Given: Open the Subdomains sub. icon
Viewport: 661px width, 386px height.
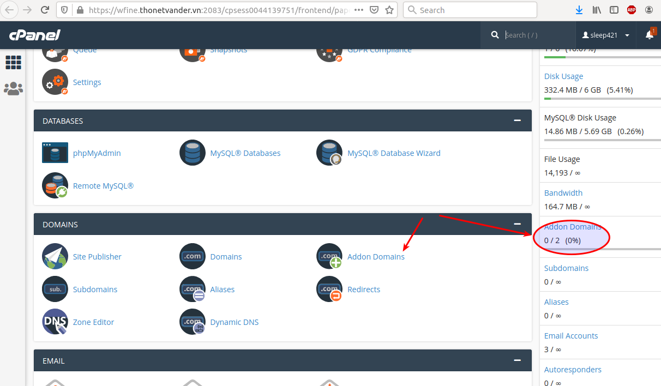Looking at the screenshot, I should 55,289.
